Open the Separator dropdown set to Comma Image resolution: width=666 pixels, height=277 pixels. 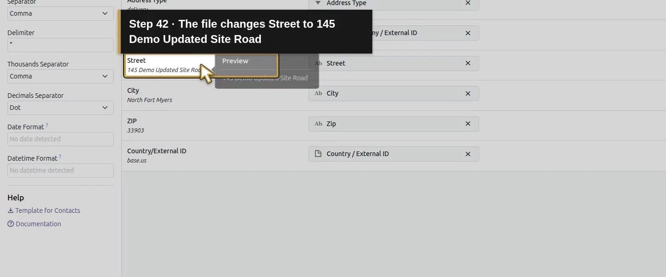point(61,13)
